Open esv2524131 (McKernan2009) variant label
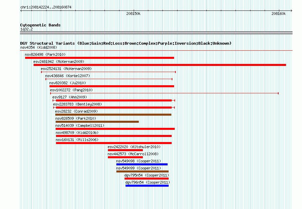 click(66, 69)
